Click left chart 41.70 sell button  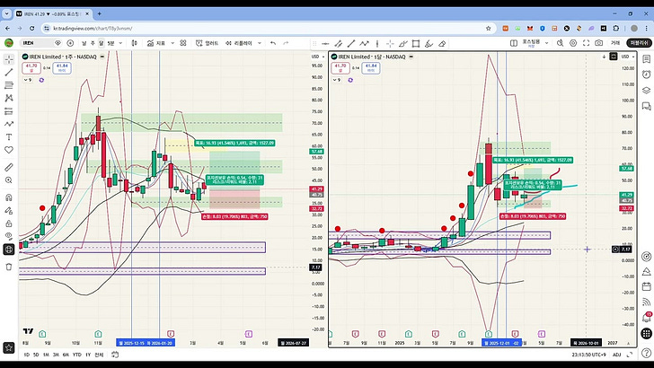[x=31, y=68]
